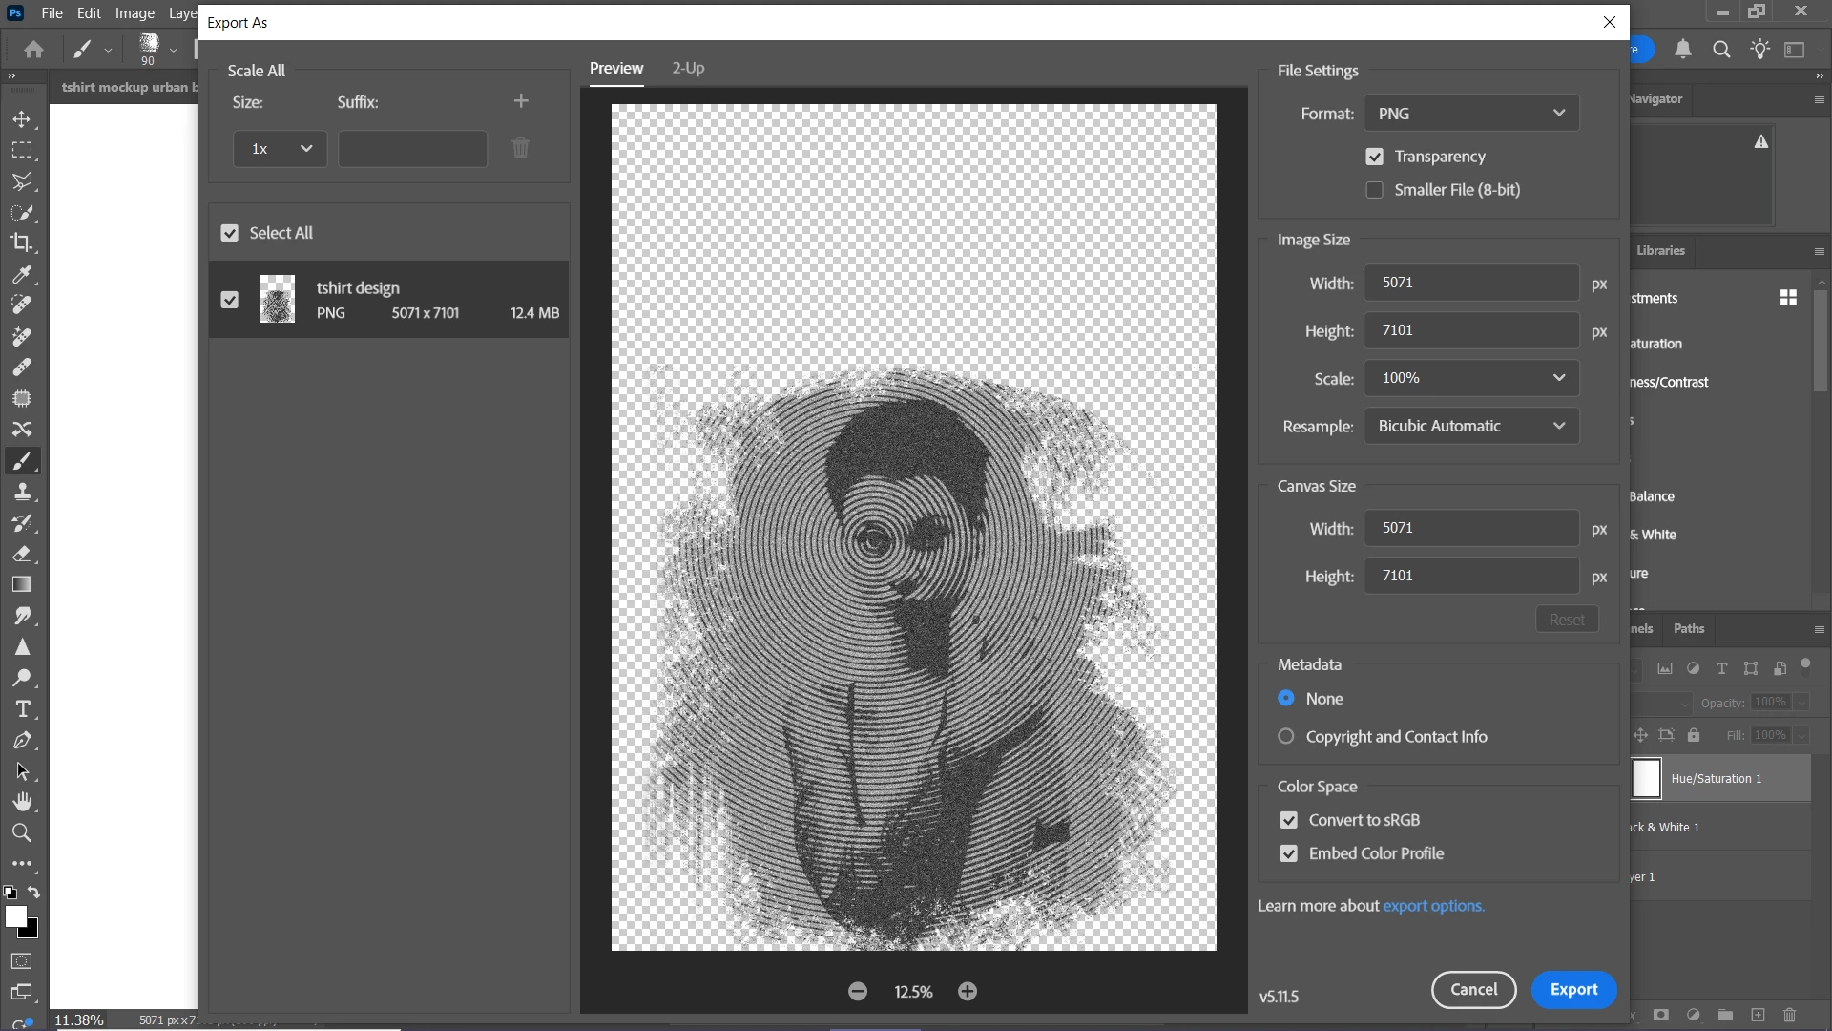Select the Eraser tool
The height and width of the screenshot is (1031, 1832).
(22, 554)
